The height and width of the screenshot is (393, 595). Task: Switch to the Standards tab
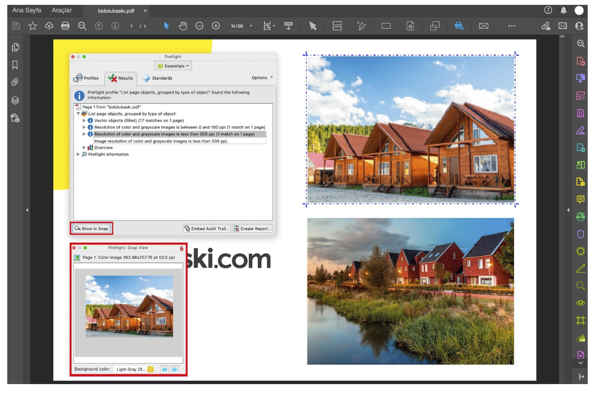pyautogui.click(x=157, y=78)
